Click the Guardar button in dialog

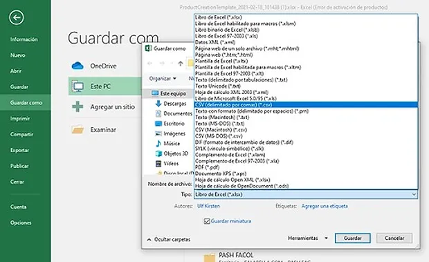[x=353, y=238]
